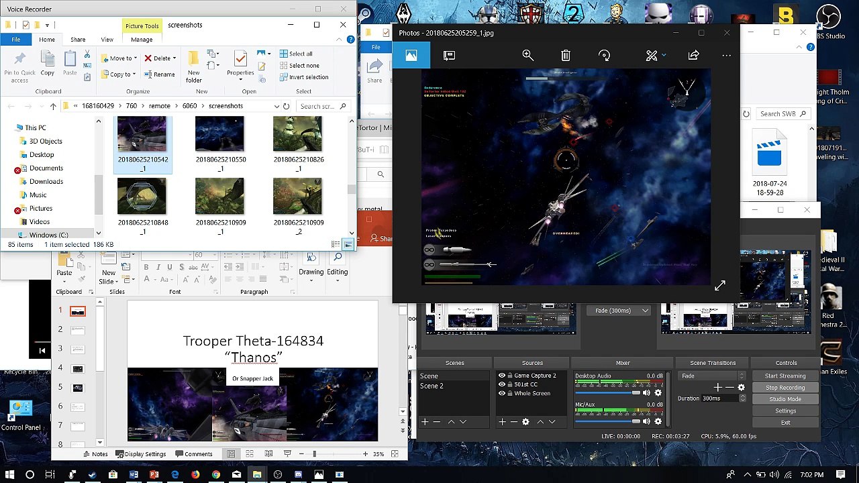859x483 pixels.
Task: Open Manage tab under Picture Tools
Action: point(142,40)
